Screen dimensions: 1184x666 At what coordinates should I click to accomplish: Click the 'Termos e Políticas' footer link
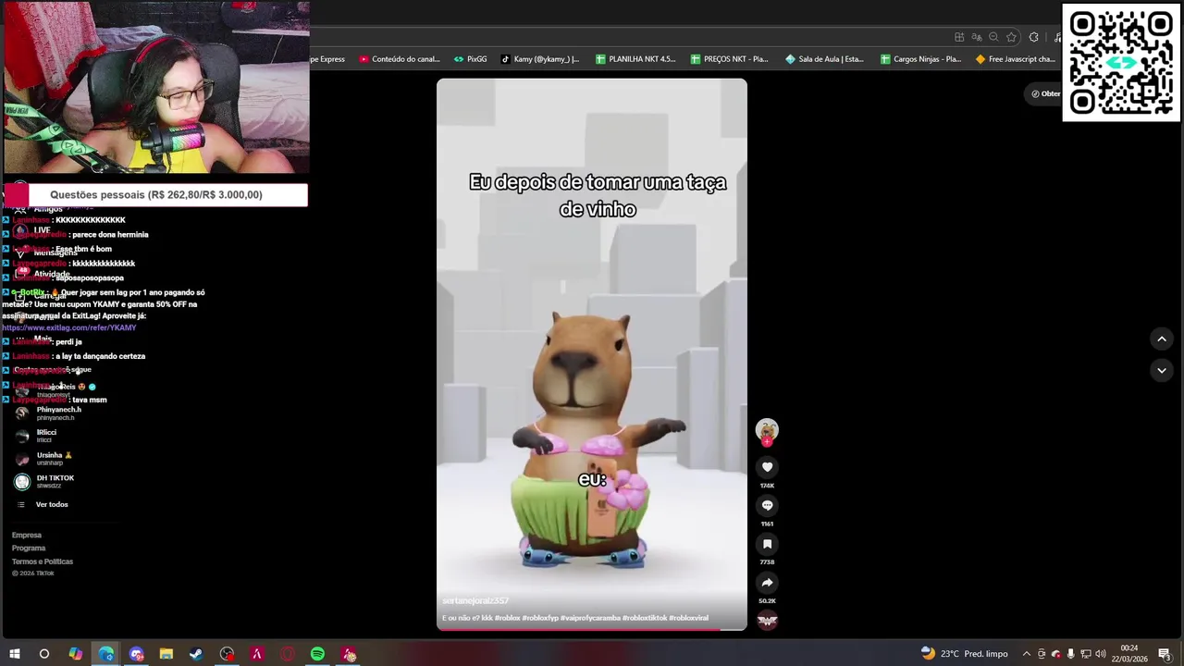click(x=43, y=561)
